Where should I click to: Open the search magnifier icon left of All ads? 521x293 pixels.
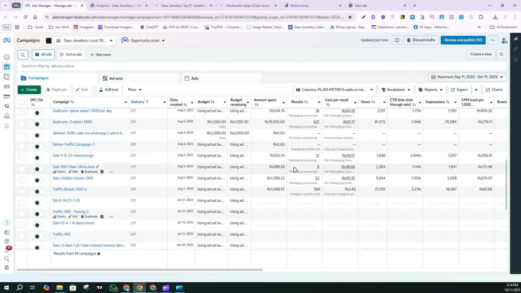pos(22,55)
